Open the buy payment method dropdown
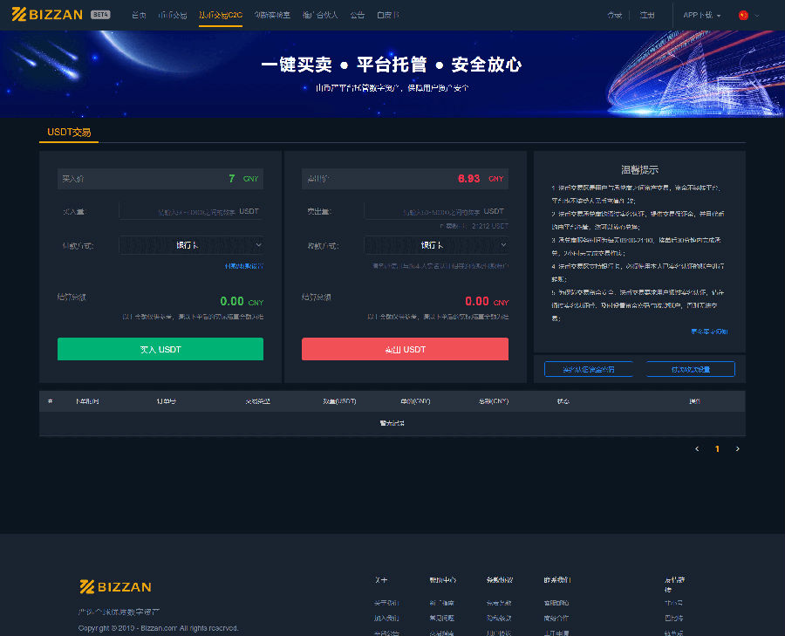Screen dimensions: 785x636 [191, 245]
